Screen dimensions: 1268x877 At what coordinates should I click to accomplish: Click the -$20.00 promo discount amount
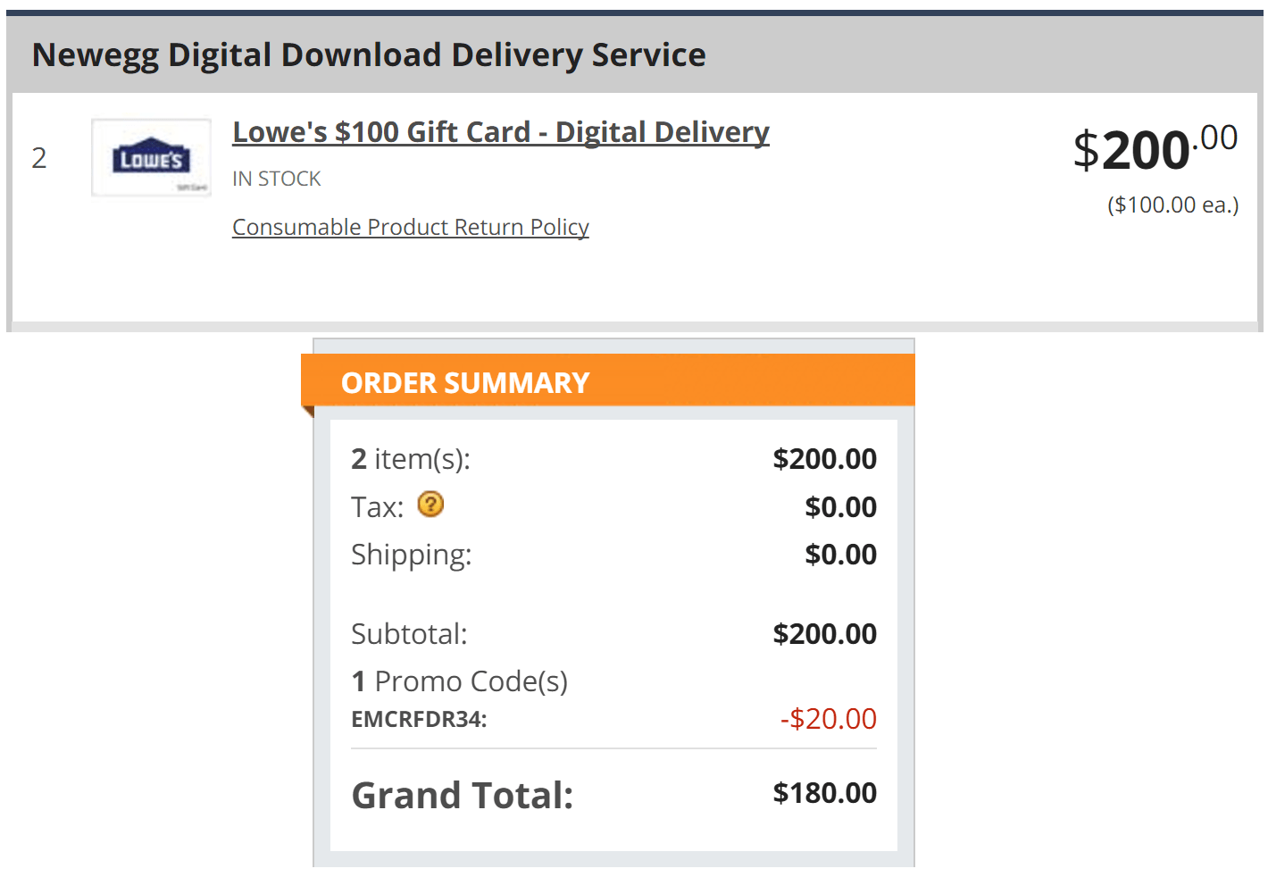tap(829, 718)
